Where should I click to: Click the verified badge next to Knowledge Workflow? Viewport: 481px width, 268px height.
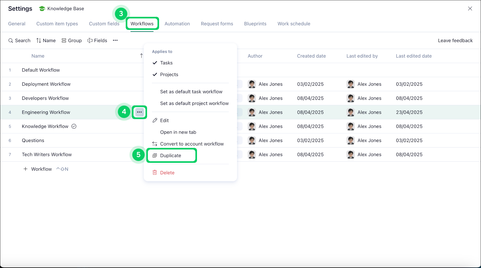74,126
